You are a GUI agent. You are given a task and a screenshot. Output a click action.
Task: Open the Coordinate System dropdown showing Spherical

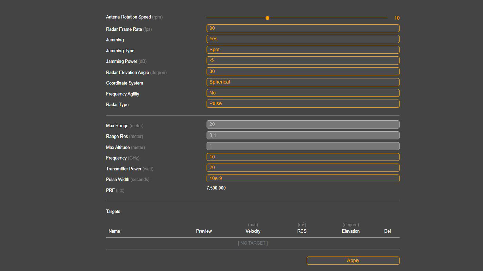pyautogui.click(x=303, y=82)
